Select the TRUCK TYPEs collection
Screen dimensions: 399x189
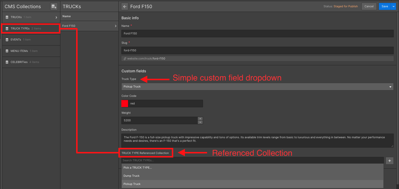click(x=31, y=29)
